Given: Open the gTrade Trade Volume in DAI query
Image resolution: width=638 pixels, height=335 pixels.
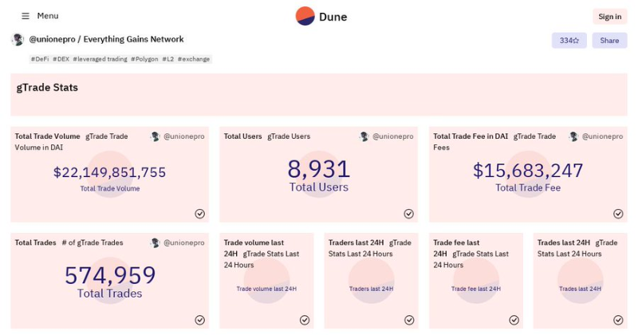Looking at the screenshot, I should (106, 136).
